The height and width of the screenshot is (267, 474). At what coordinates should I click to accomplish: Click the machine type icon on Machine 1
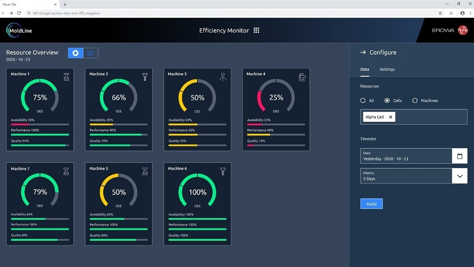[x=66, y=77]
